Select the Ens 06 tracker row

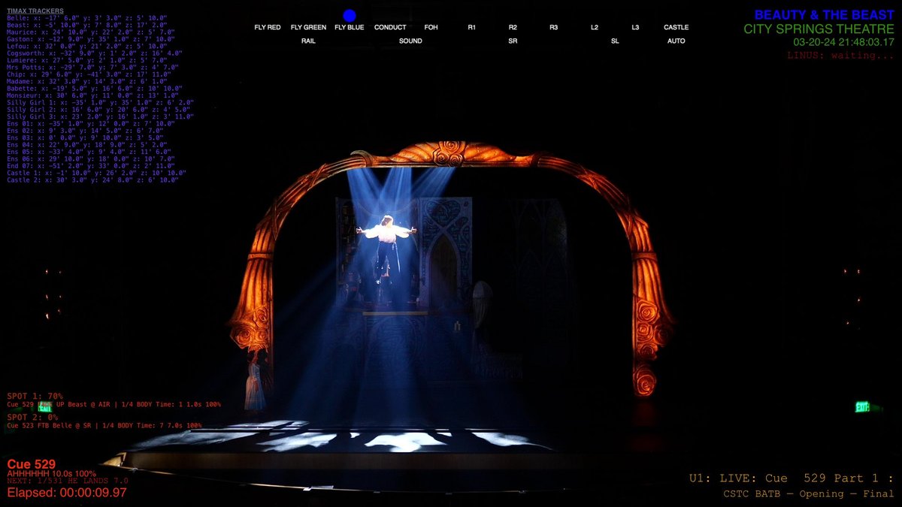coord(91,159)
